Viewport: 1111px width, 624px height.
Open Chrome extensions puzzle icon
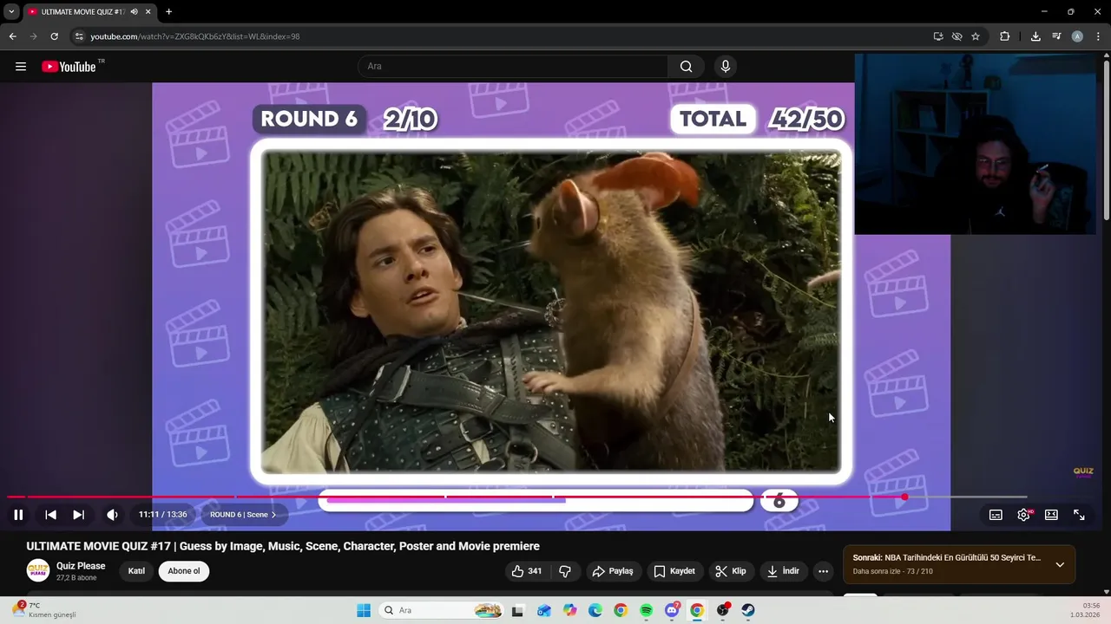[1005, 36]
